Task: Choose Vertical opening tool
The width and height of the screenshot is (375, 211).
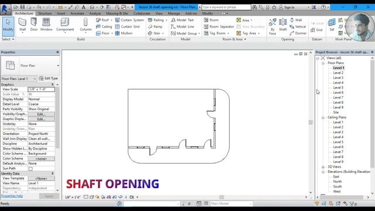Action: tap(298, 26)
